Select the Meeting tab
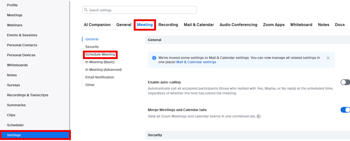This screenshot has width=350, height=141. point(145,25)
